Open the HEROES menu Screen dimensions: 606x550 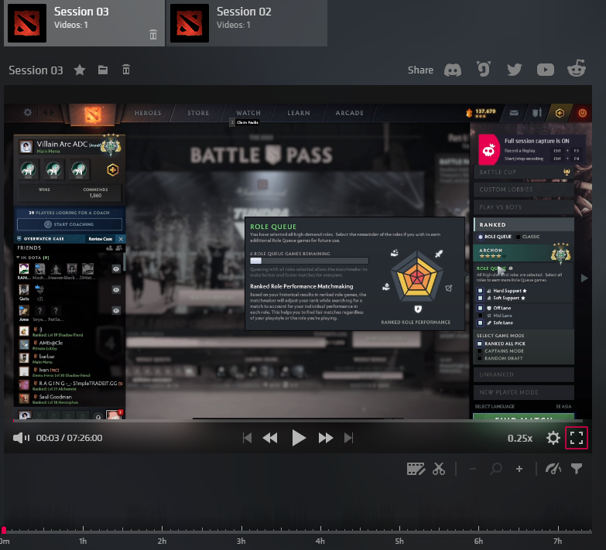[148, 113]
